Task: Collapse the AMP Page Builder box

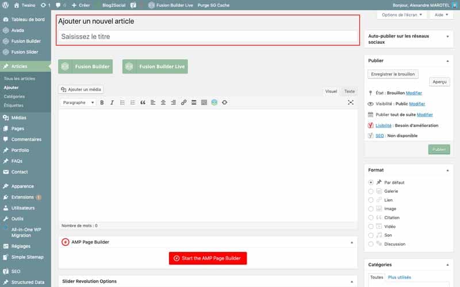Action: click(x=352, y=242)
